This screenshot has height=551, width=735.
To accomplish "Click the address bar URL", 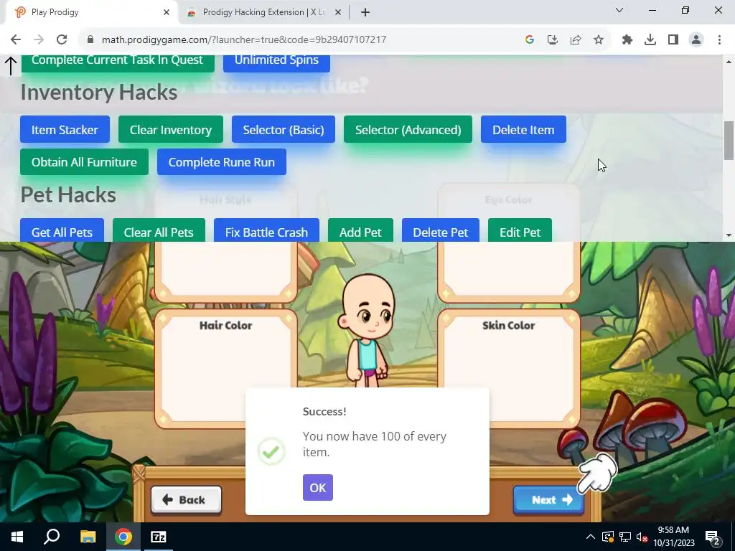I will point(244,40).
